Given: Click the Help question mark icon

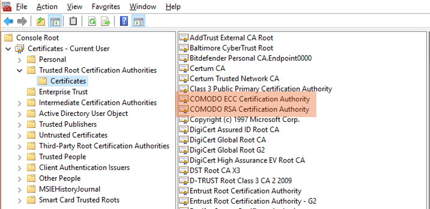Looking at the screenshot, I should [124, 21].
